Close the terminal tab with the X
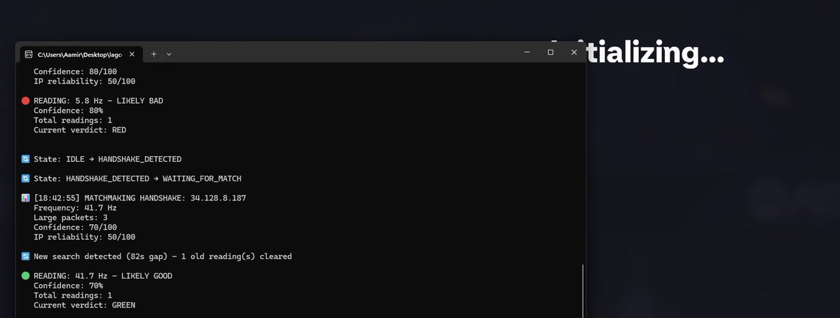 pos(132,54)
